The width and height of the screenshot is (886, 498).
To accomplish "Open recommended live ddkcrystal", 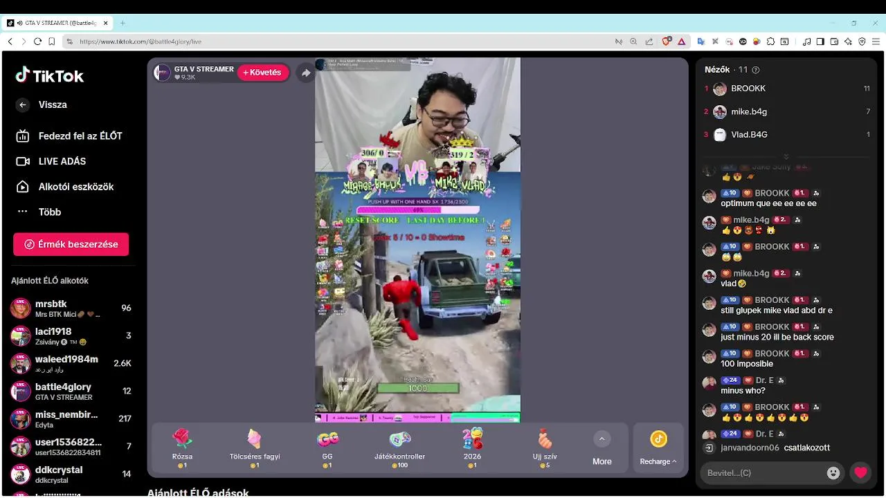I will pyautogui.click(x=71, y=474).
